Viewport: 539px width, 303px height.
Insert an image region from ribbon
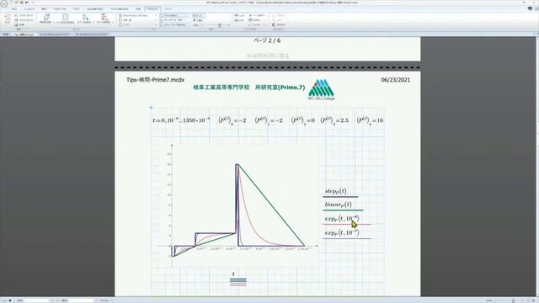pos(20,24)
